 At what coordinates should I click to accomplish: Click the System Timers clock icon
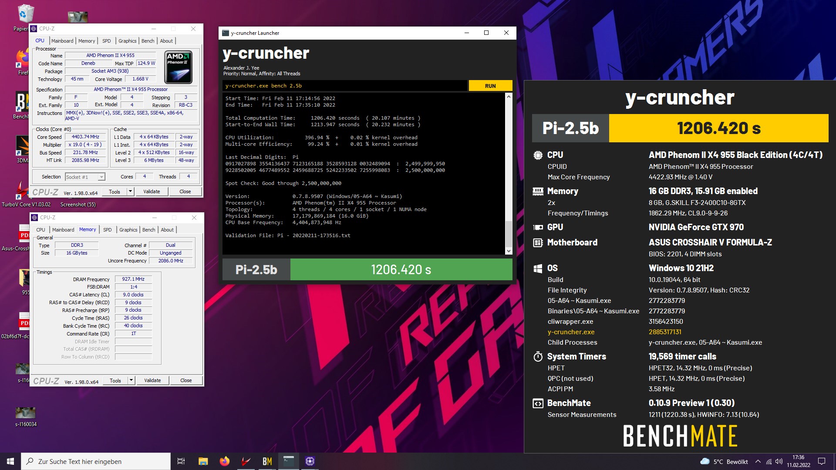[538, 357]
